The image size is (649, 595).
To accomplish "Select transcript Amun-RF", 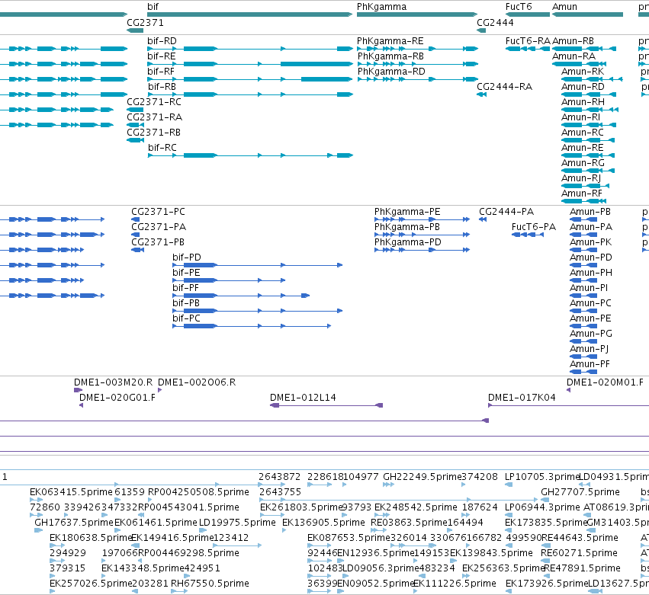I will coord(582,193).
